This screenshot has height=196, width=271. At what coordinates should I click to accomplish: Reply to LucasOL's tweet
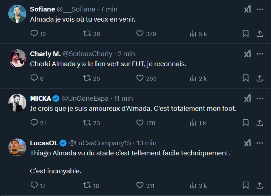tap(34, 185)
